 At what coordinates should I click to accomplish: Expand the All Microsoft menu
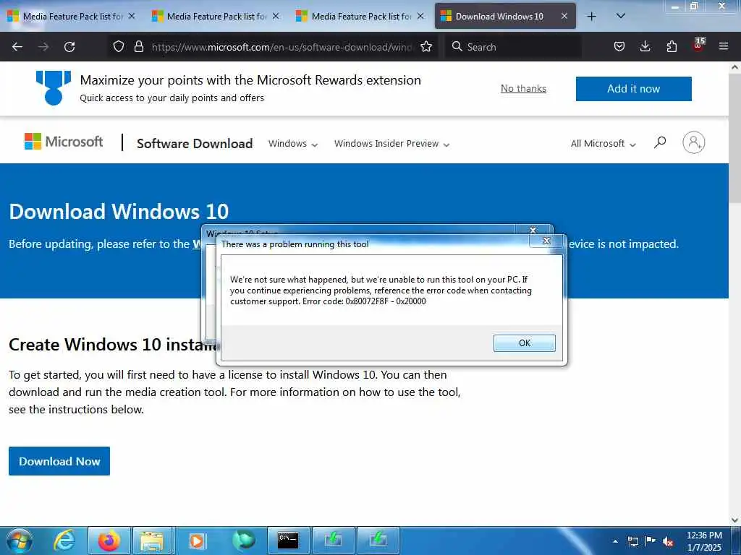[x=603, y=144]
